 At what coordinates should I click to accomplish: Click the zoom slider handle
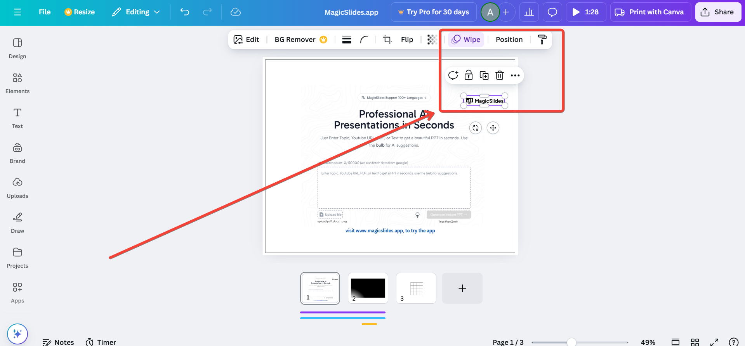[571, 342]
